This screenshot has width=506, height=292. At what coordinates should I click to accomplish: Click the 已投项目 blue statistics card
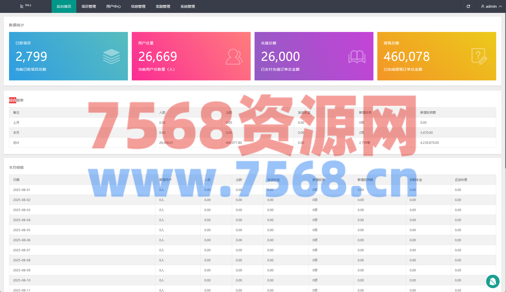(68, 56)
